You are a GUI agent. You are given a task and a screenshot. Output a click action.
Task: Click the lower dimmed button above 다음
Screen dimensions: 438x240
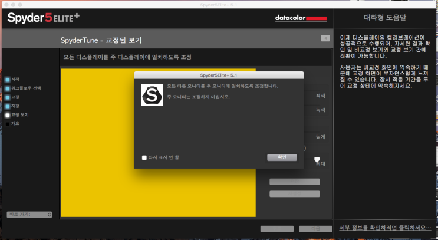point(294,193)
